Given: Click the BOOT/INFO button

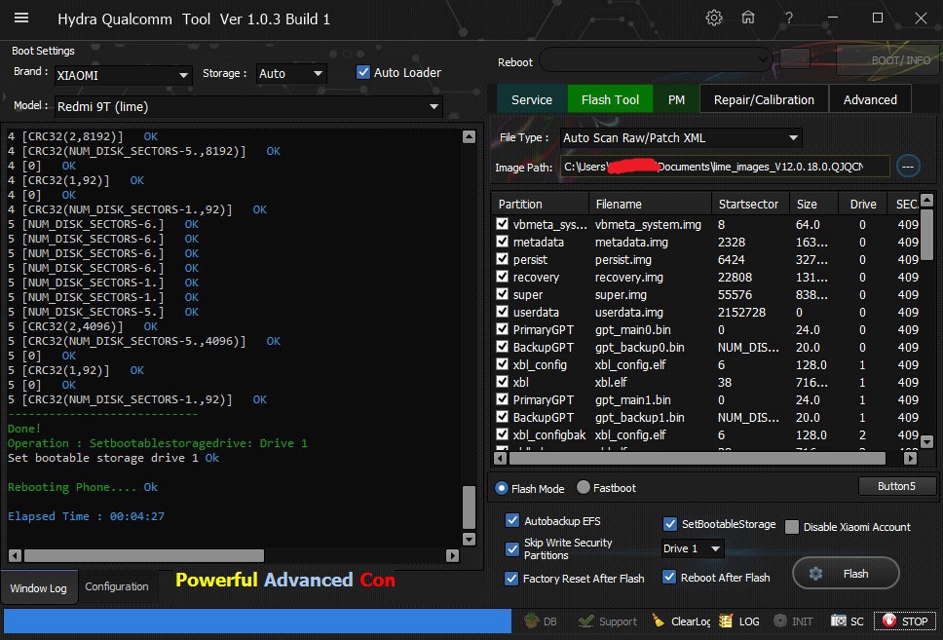Looking at the screenshot, I should point(887,59).
